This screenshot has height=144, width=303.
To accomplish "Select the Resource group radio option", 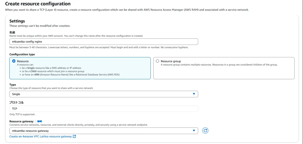I will pyautogui.click(x=157, y=61).
